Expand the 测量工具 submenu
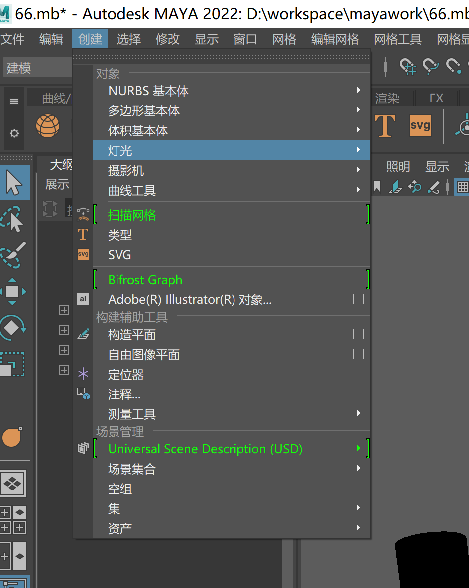 point(231,413)
